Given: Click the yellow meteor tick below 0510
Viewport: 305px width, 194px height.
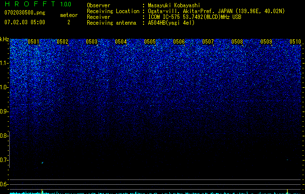Looking at the screenshot, I should tap(287, 191).
